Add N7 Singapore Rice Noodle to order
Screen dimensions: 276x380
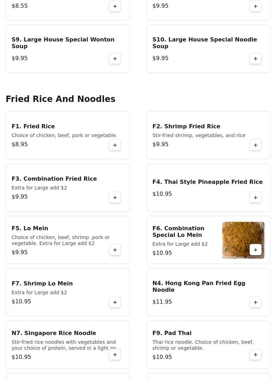coord(115,355)
